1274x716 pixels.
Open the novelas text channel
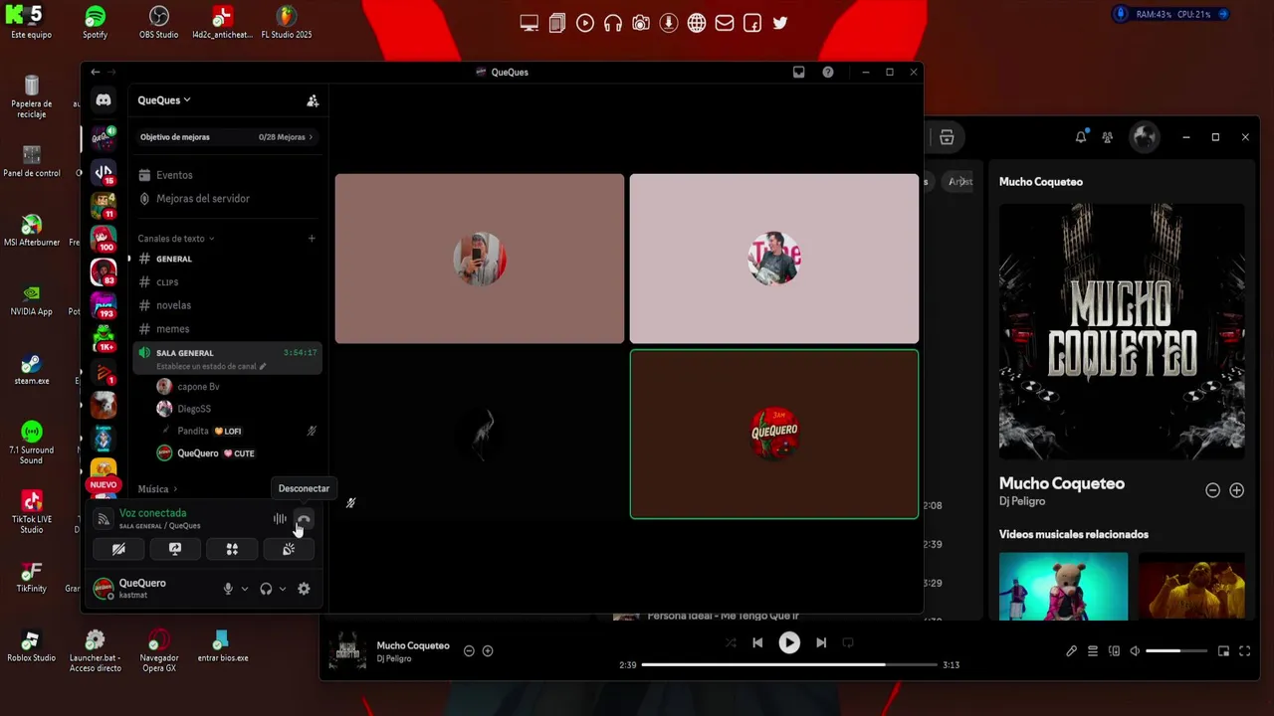tap(227, 305)
